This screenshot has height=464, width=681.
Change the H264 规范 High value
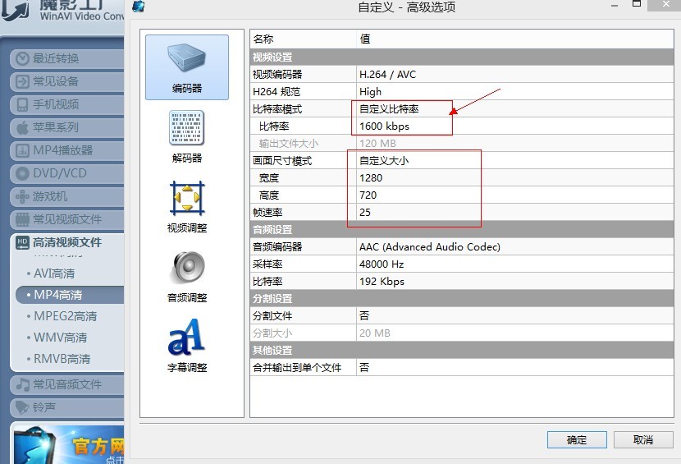click(x=517, y=92)
